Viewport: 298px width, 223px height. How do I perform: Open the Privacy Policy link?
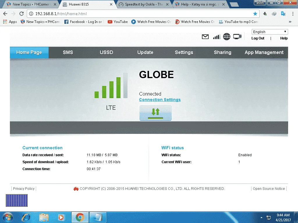point(24,189)
